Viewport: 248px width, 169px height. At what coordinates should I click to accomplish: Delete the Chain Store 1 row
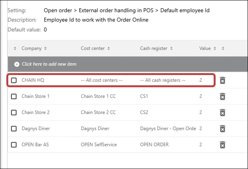tap(223, 96)
